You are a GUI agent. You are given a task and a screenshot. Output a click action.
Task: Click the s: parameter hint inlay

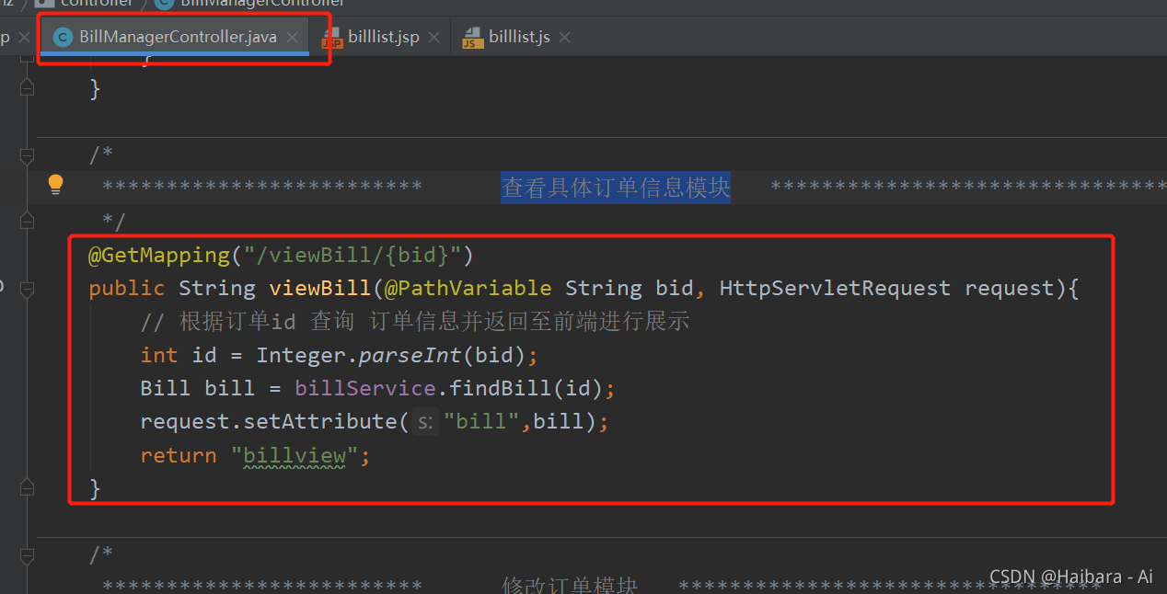coord(424,422)
